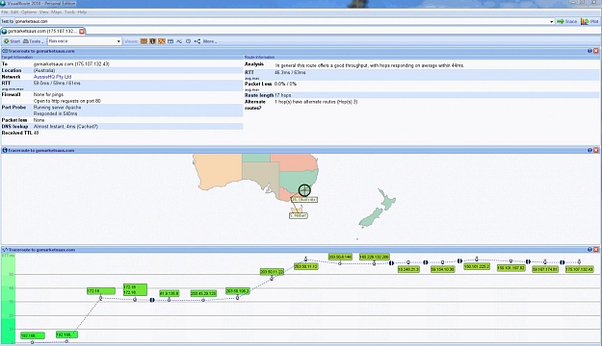602x346 pixels.
Task: Click the double-line 172.18/172.18 hop label
Action: [x=135, y=289]
